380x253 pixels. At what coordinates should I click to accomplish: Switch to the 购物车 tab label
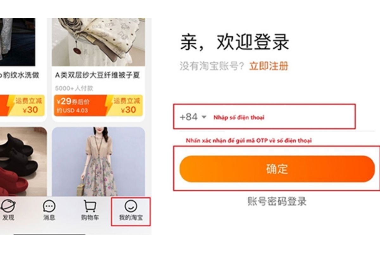click(90, 218)
